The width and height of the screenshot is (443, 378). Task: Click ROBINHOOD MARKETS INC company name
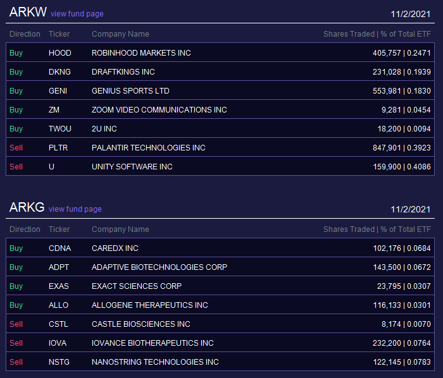pos(141,53)
